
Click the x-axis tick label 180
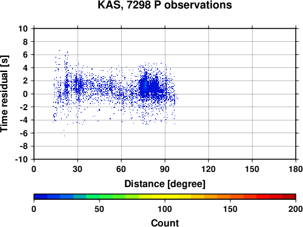click(296, 169)
